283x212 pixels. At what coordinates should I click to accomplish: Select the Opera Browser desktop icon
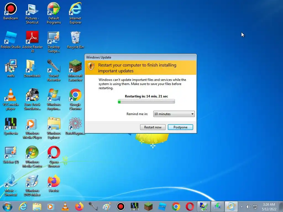(x=54, y=157)
